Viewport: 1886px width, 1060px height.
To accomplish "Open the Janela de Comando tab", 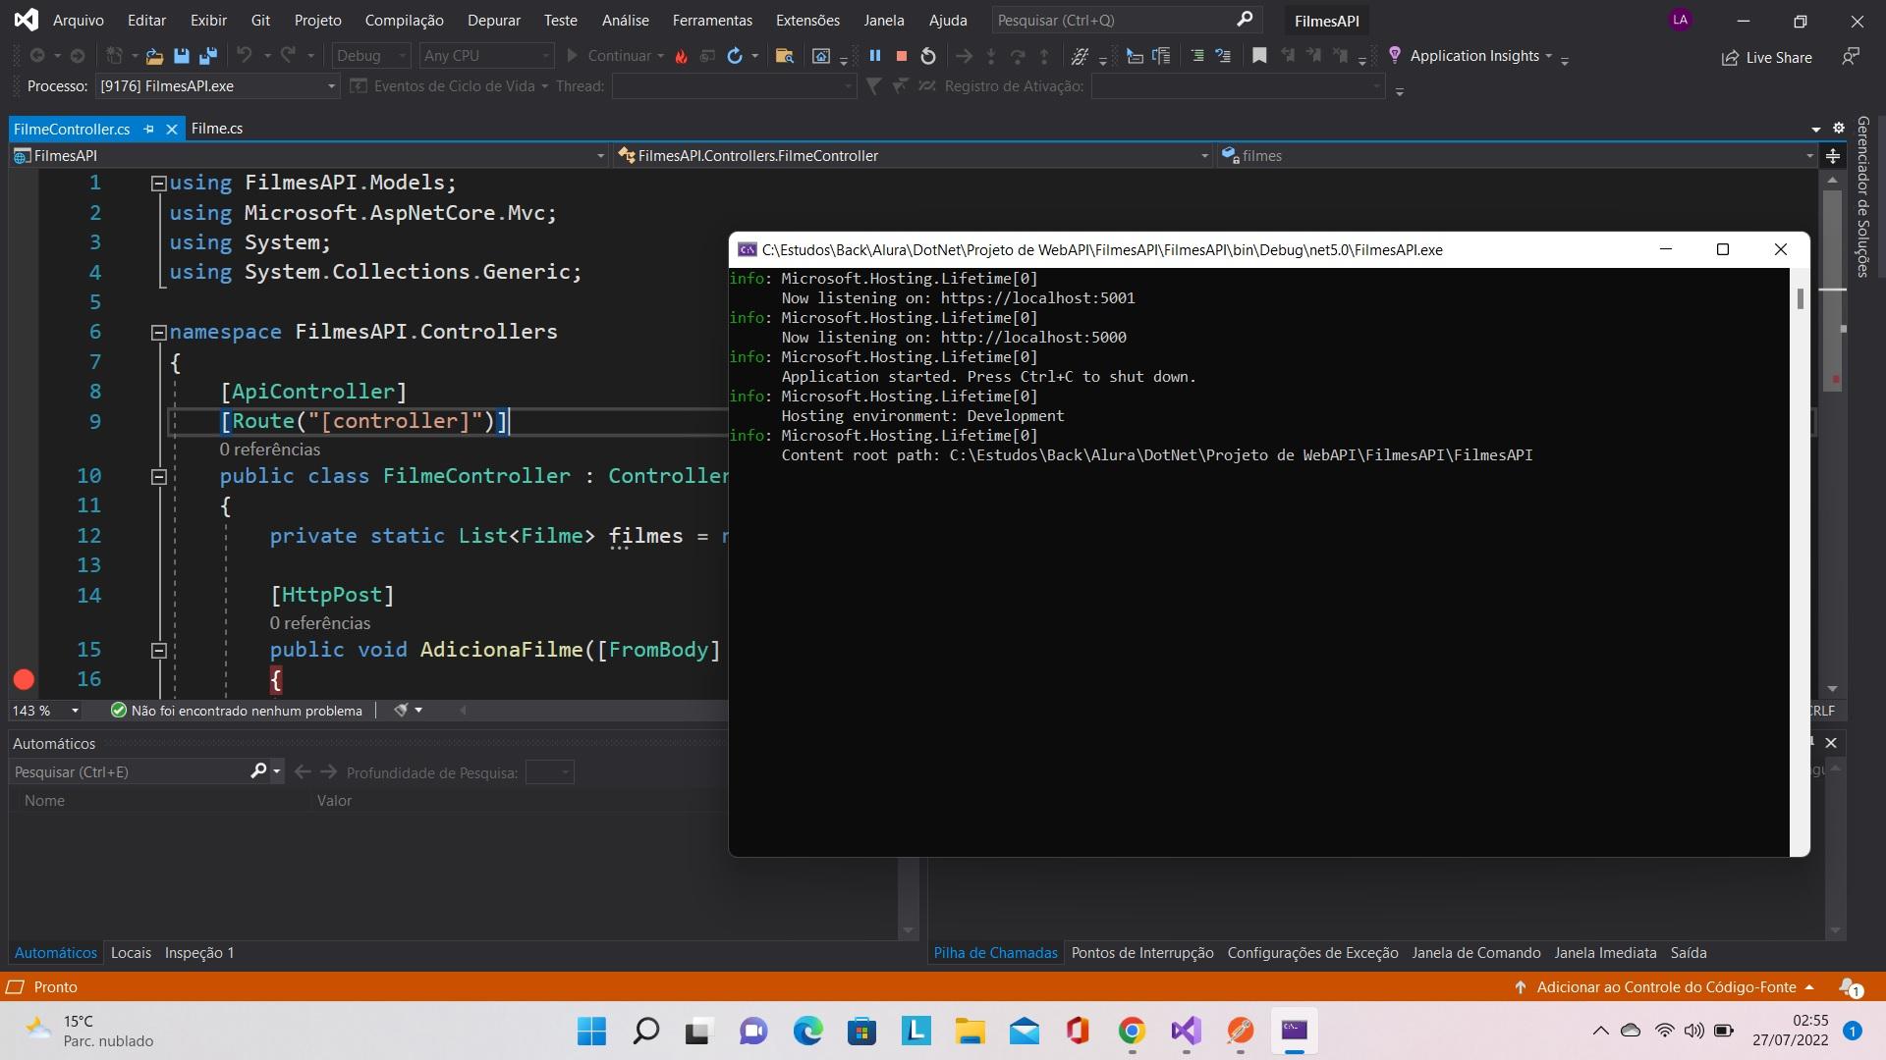I will pos(1475,953).
